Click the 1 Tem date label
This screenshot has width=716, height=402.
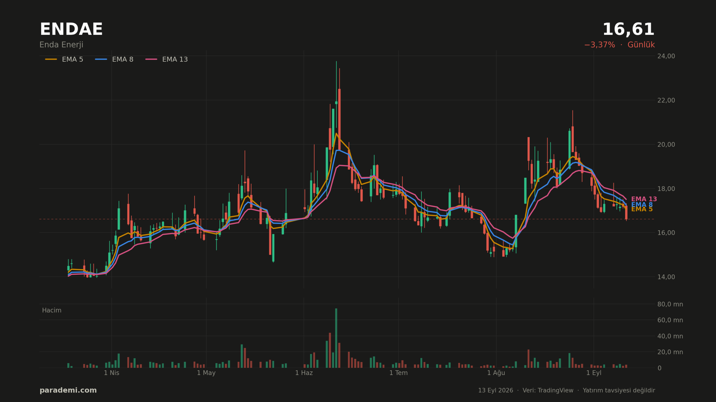pyautogui.click(x=398, y=373)
